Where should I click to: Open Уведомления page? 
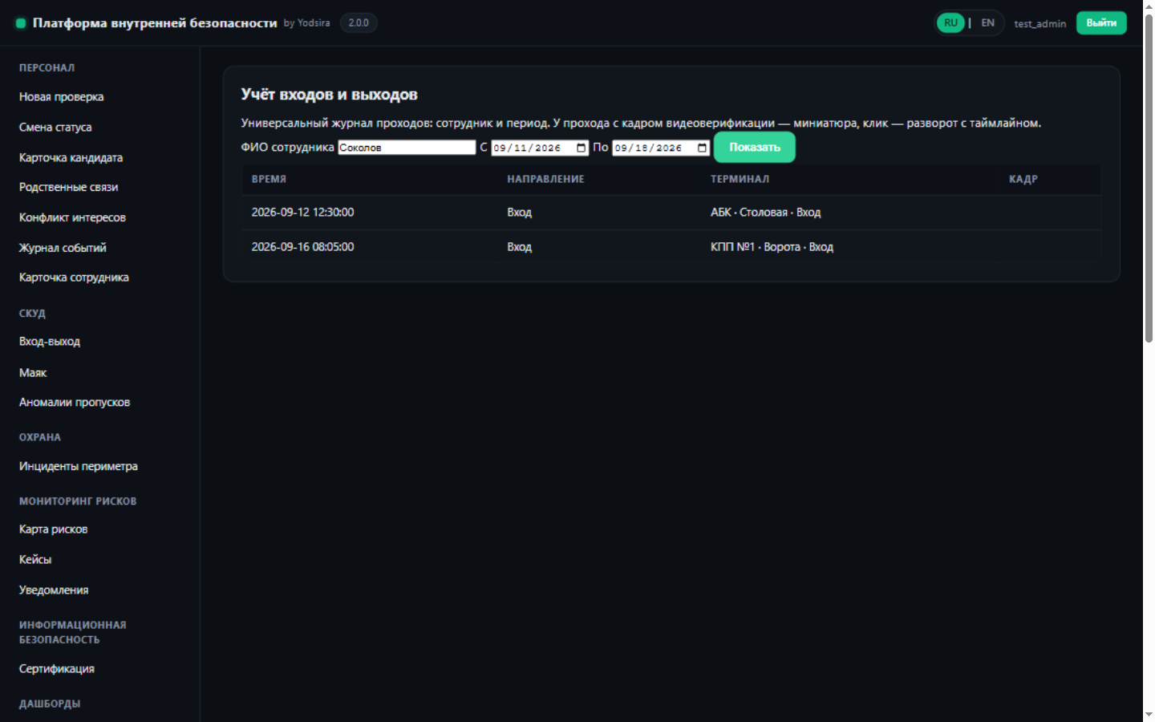[54, 590]
